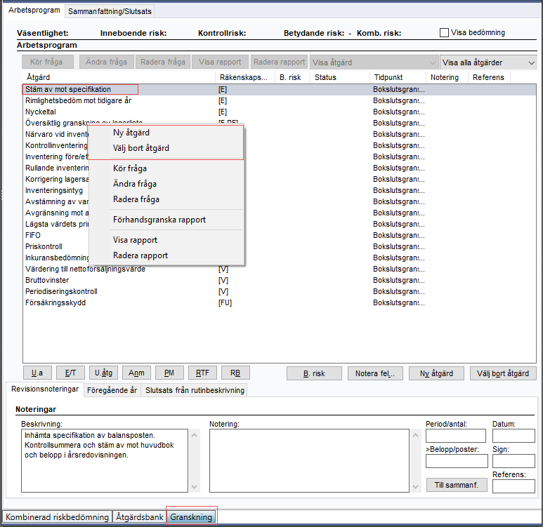Select the Arbetsprogram tab

(x=34, y=10)
